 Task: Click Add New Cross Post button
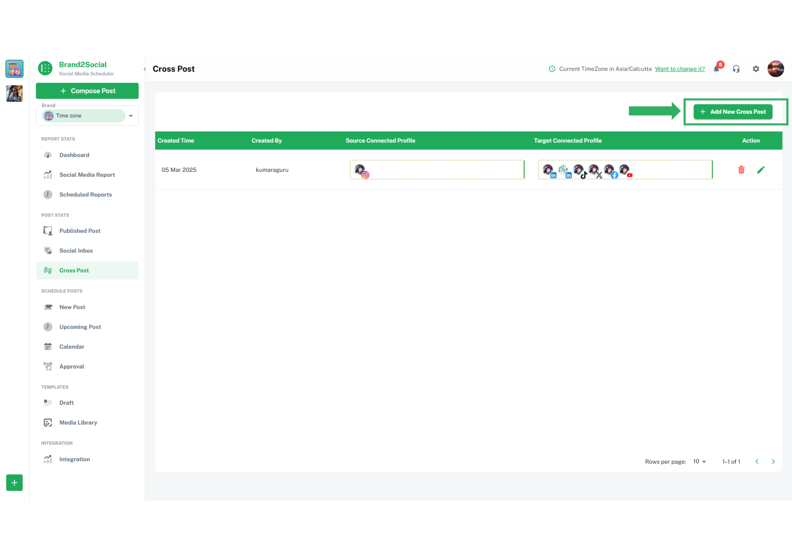[733, 112]
